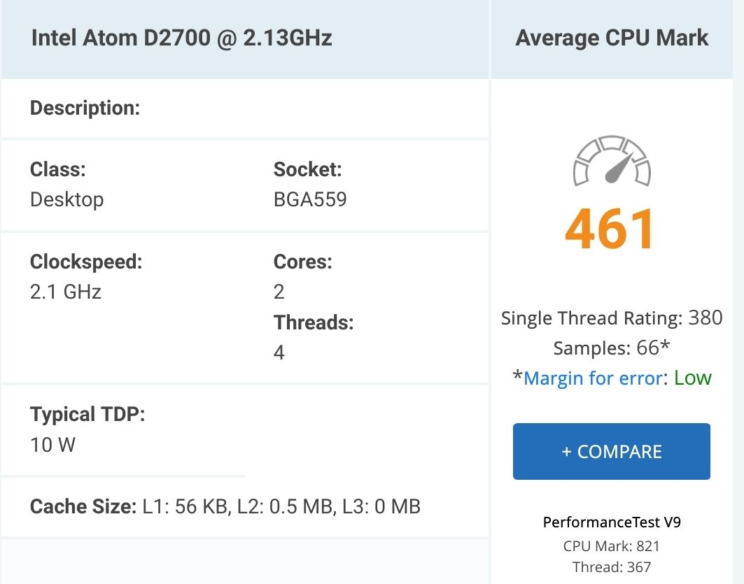The image size is (744, 584).
Task: Open the Margin for error link
Action: pos(593,378)
